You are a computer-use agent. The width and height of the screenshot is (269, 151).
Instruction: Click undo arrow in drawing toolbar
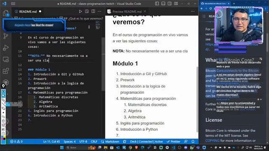click(x=3, y=117)
